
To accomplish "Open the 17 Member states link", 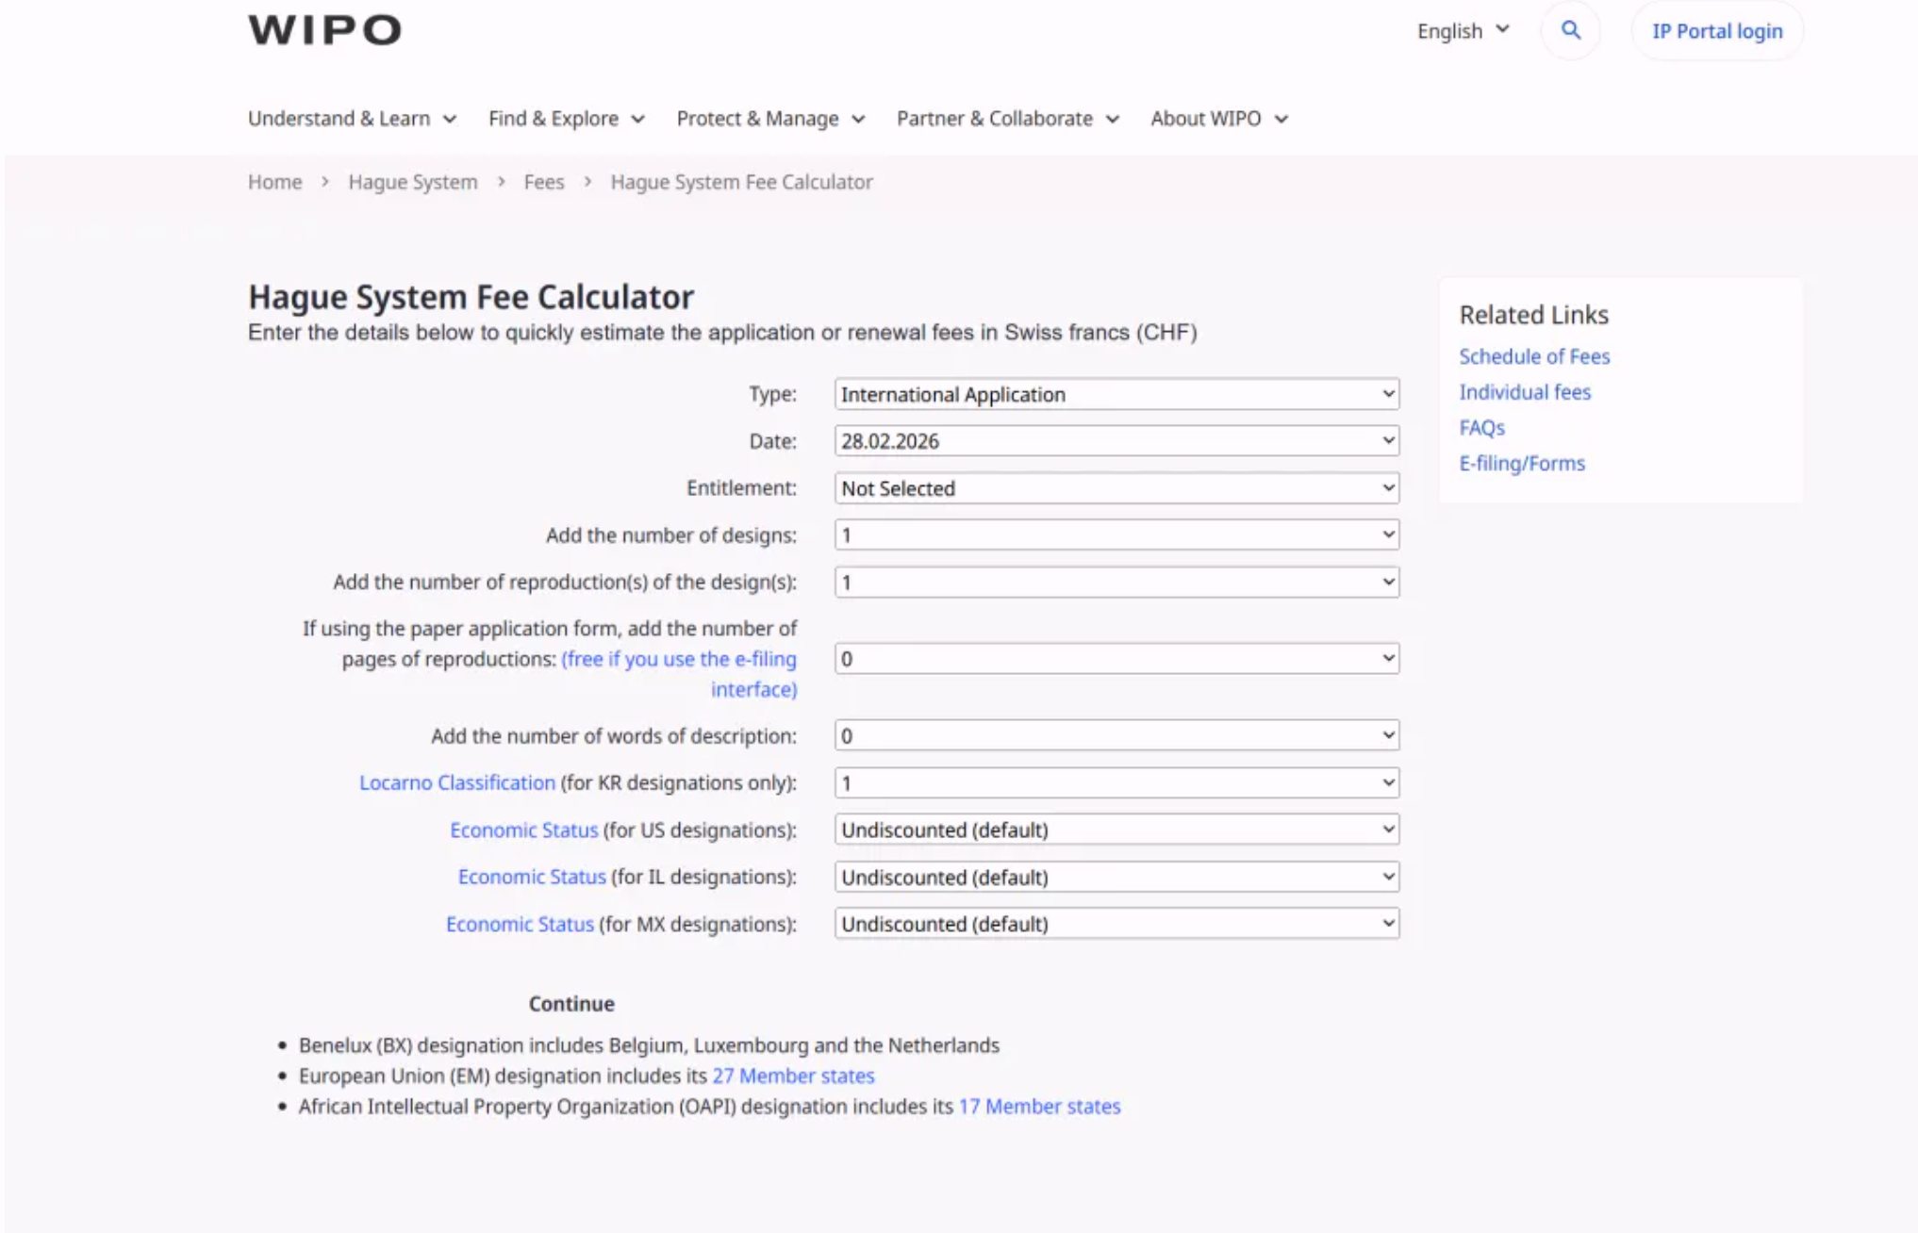I will [x=1039, y=1107].
